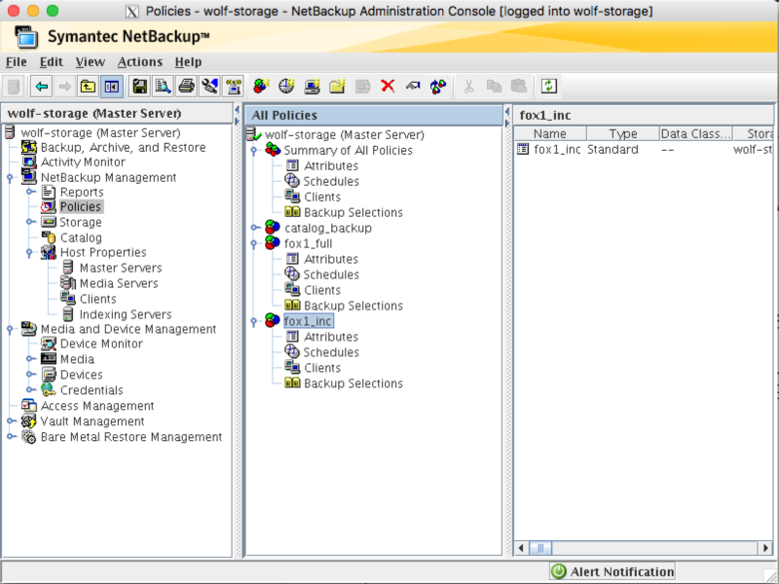Delete the policy using red X icon

(x=388, y=87)
